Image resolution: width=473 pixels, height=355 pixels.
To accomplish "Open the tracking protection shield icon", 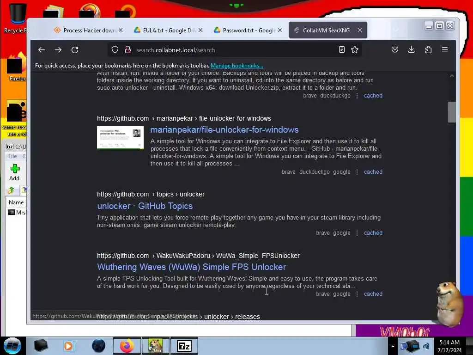I will 115,50.
